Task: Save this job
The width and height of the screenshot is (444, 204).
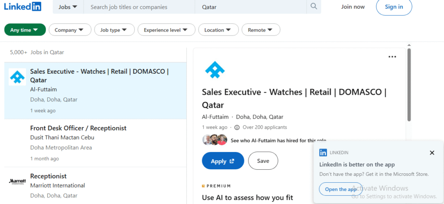Action: [263, 161]
